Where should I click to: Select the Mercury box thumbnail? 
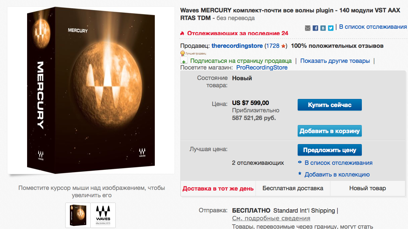point(78,215)
